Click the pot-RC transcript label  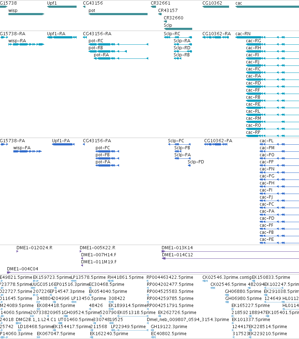pos(96,40)
